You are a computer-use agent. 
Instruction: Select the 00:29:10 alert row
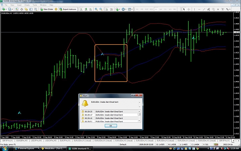click(x=110, y=118)
